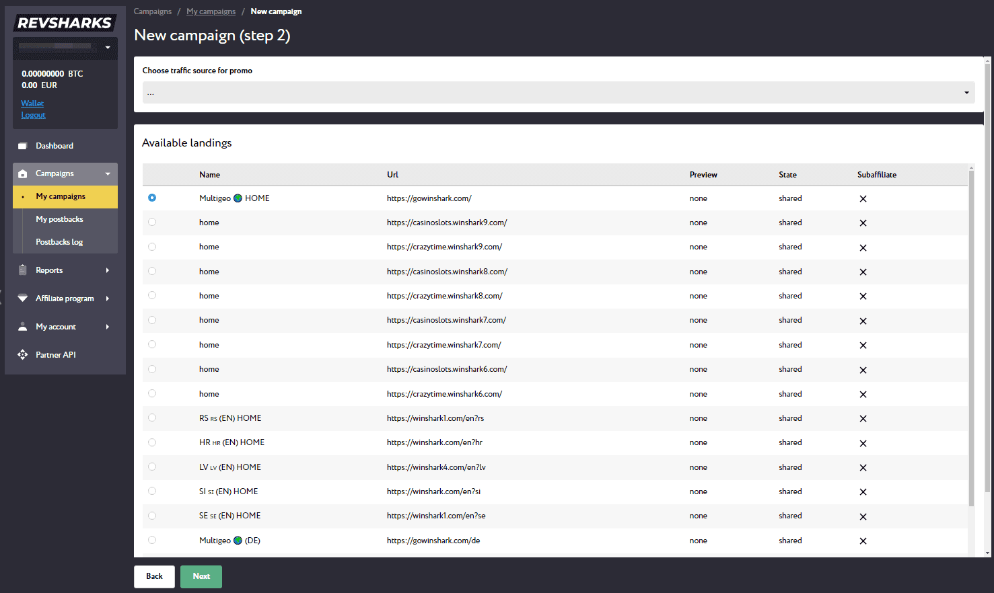The image size is (994, 593).
Task: Click the X for winshark1.com/en?rs row
Action: coord(863,419)
